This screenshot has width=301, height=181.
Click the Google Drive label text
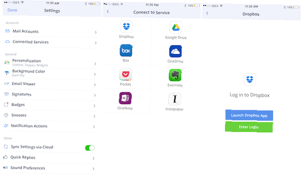[176, 37]
